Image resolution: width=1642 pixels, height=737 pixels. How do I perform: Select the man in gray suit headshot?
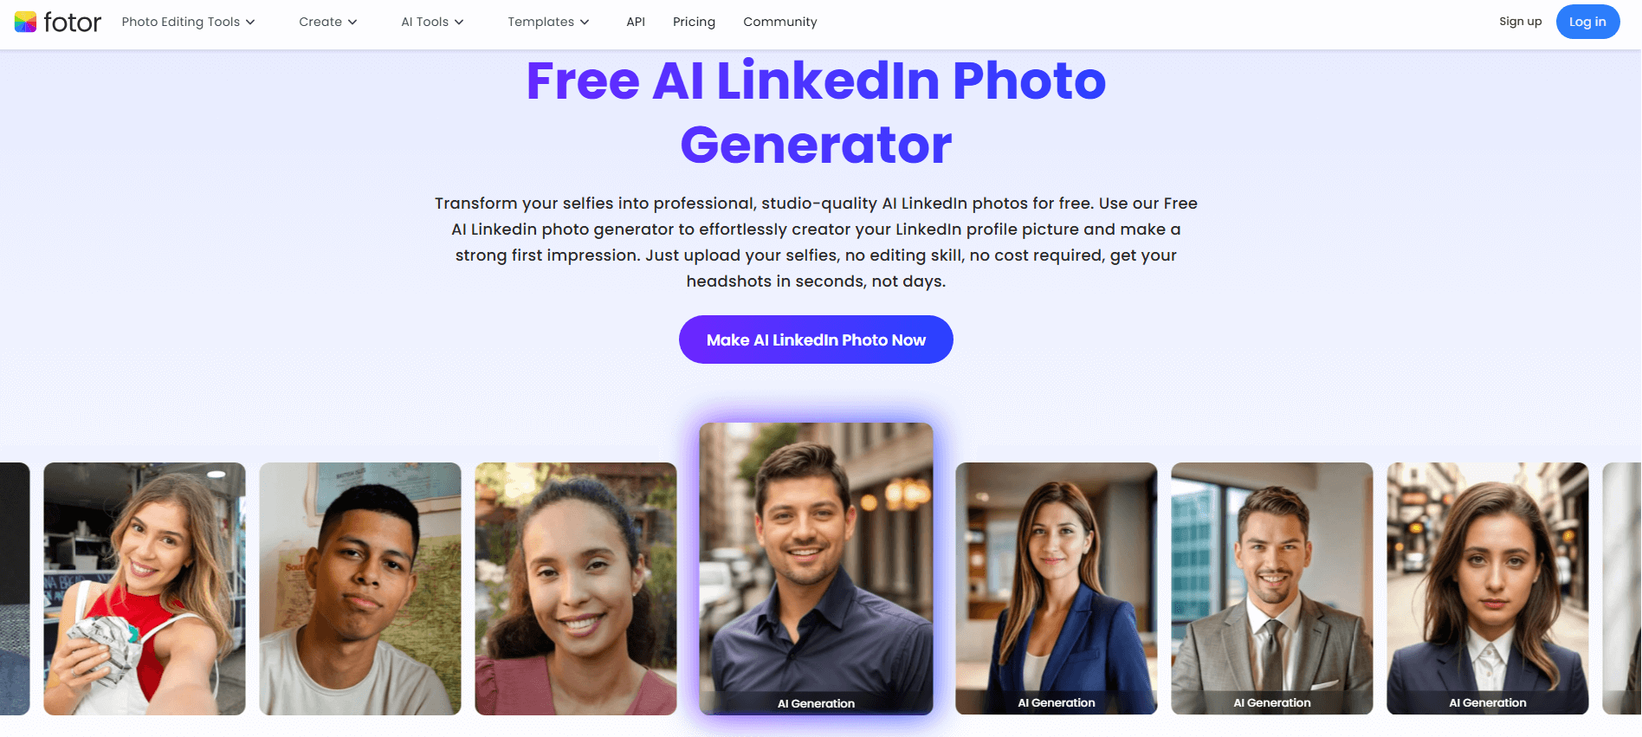[x=1272, y=589]
